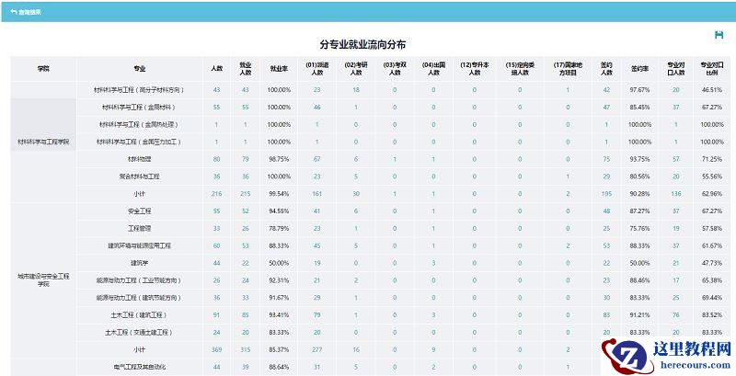
Task: Open 就业人数 79 in 材料物理 row
Action: [246, 159]
